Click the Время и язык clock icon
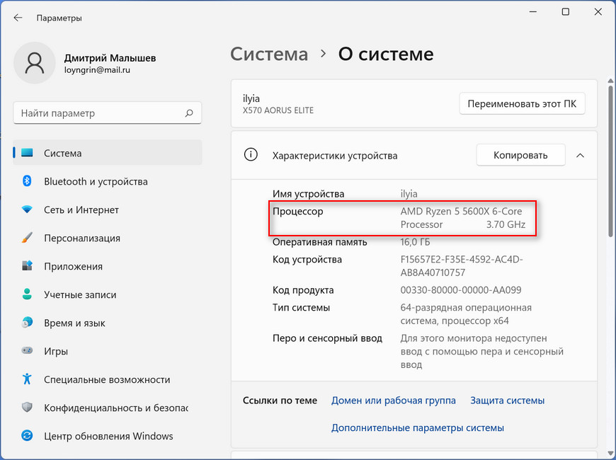This screenshot has width=616, height=460. (x=27, y=323)
